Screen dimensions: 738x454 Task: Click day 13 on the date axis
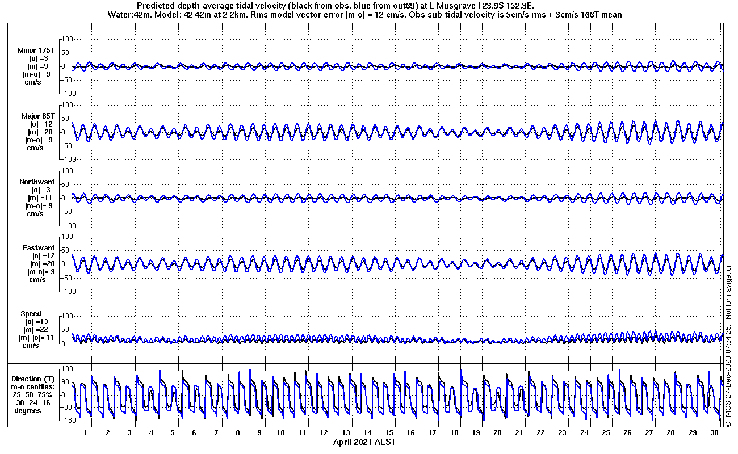pos(346,432)
